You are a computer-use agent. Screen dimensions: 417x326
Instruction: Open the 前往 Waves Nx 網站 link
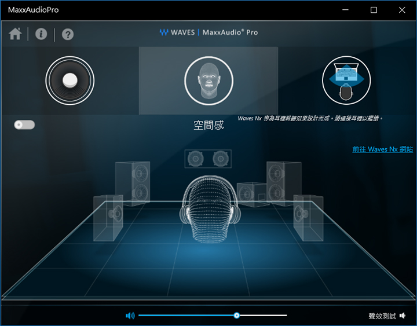coord(382,149)
